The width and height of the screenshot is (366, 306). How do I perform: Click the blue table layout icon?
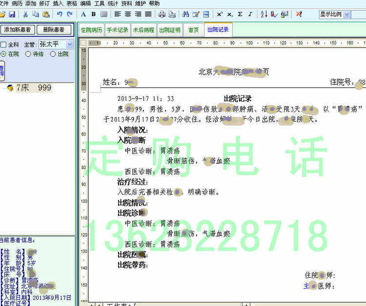[206, 14]
